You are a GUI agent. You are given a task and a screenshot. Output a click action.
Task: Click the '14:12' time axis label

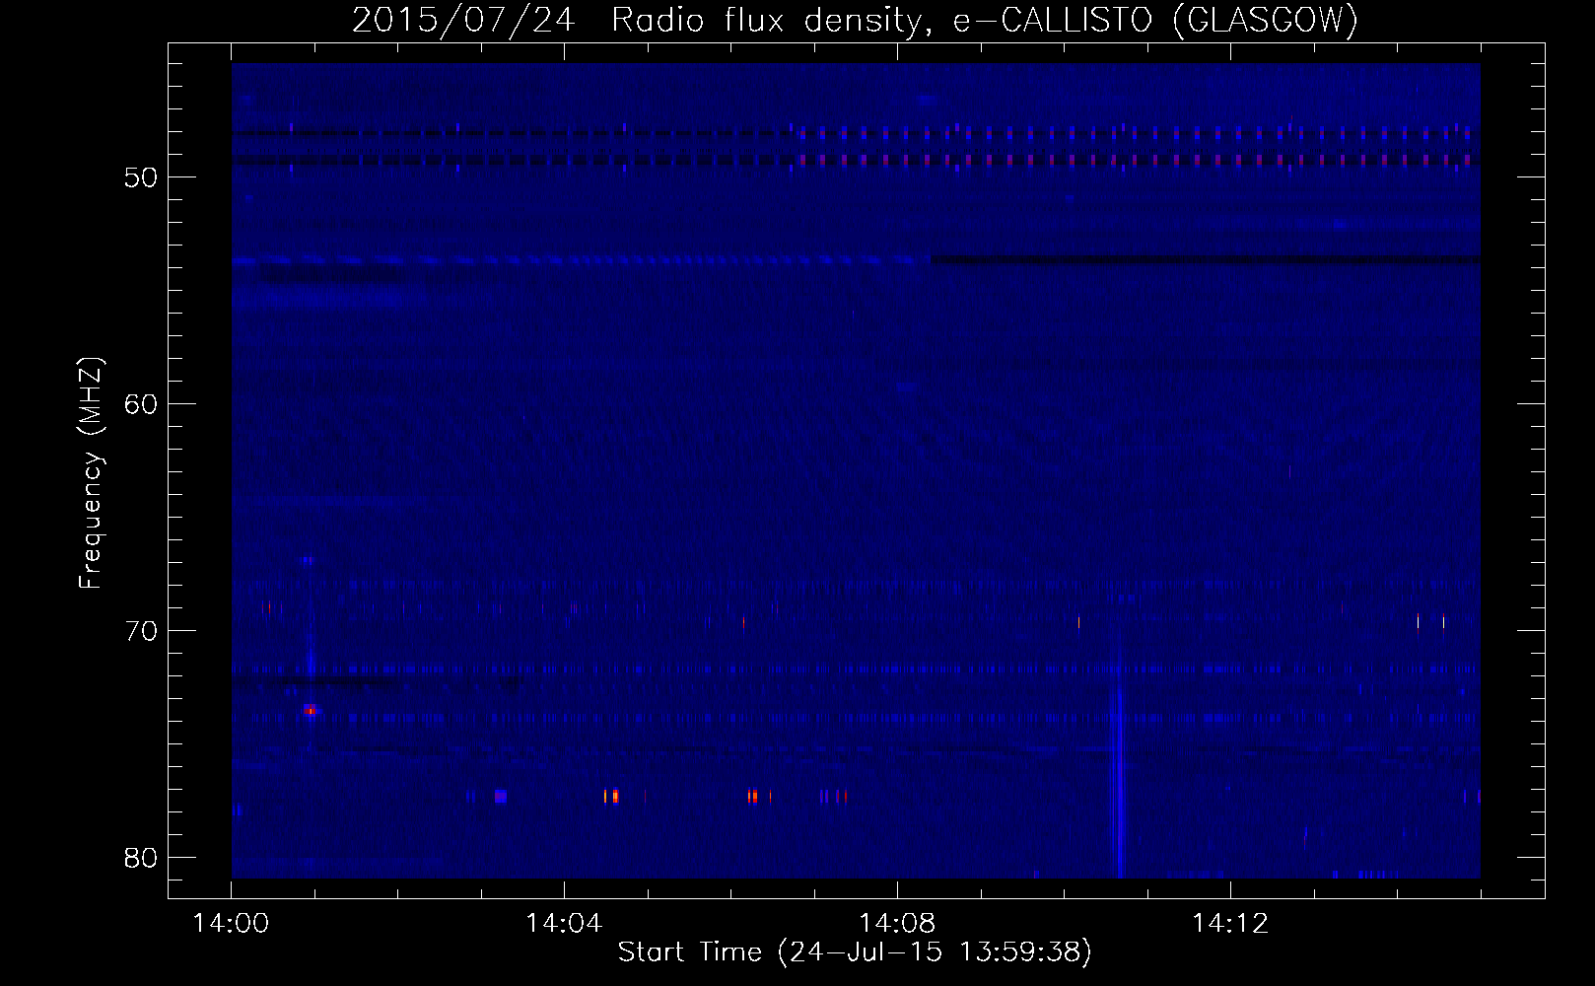coord(1230,924)
